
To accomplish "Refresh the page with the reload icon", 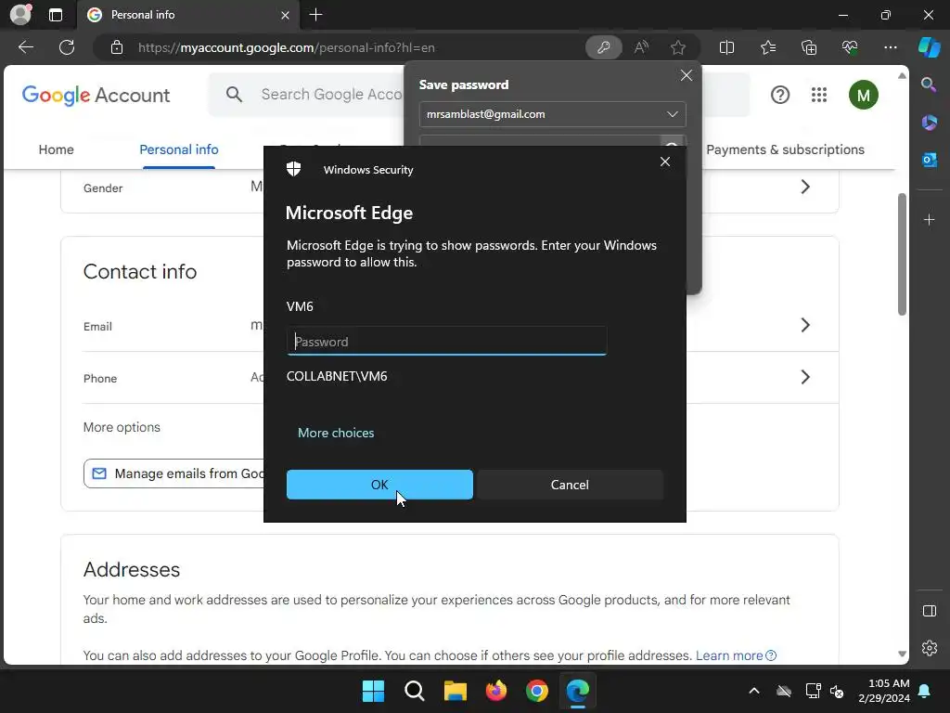I will point(67,47).
